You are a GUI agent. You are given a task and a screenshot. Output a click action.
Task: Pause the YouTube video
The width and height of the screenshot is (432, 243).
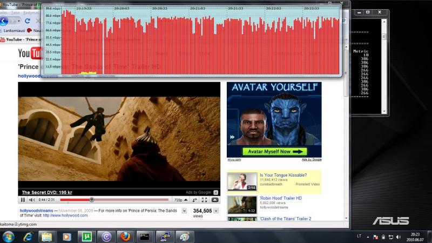(23, 200)
